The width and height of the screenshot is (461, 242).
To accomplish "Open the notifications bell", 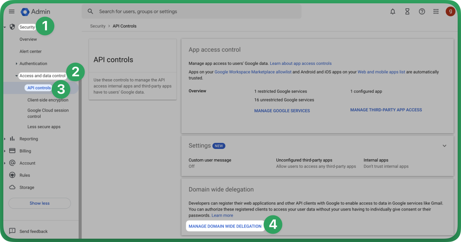I will click(393, 12).
